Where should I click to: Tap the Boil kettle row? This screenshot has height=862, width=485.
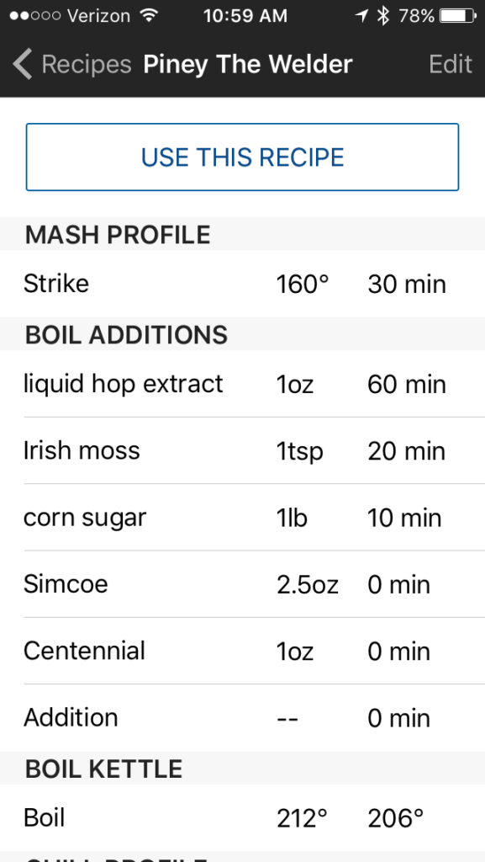(x=242, y=818)
